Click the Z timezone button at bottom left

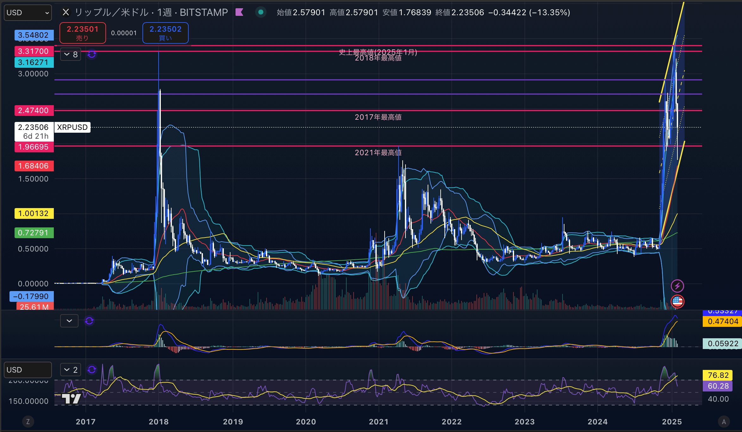[28, 422]
